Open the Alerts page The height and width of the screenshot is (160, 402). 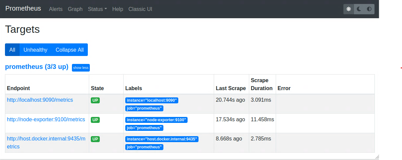click(x=56, y=9)
